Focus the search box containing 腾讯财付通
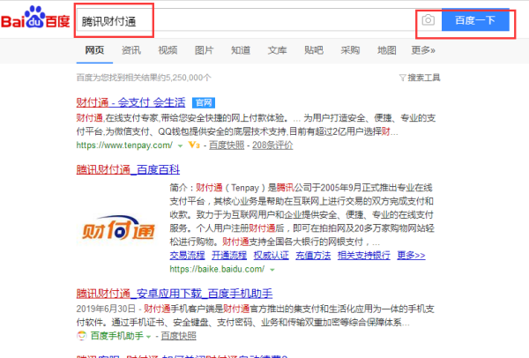The image size is (529, 358). [245, 21]
